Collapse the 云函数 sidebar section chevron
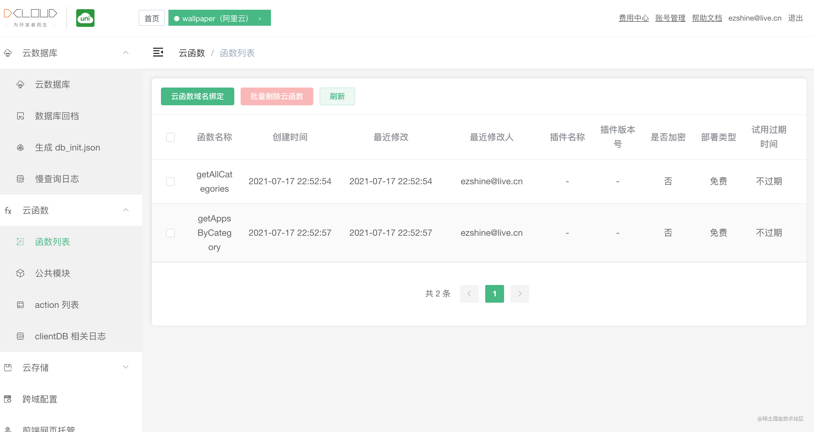The image size is (814, 432). click(x=126, y=210)
